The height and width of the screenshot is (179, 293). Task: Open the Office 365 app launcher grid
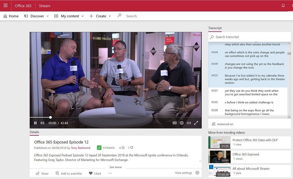pos(5,5)
